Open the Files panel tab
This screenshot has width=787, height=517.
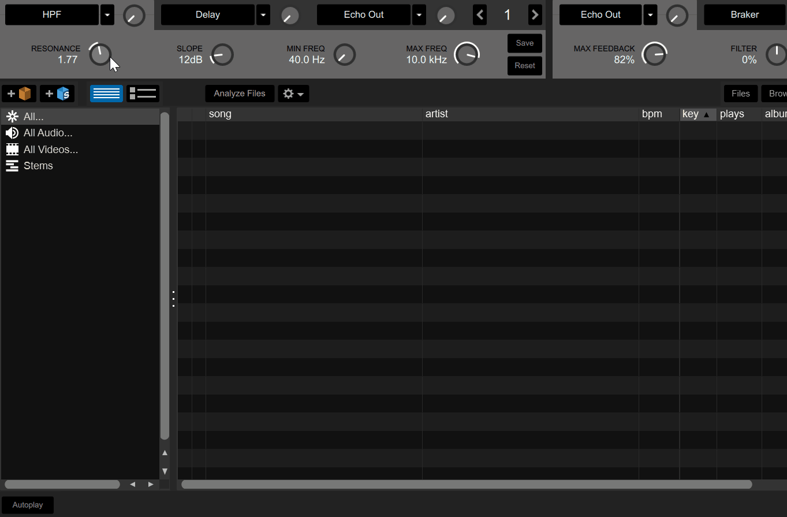[x=740, y=94]
